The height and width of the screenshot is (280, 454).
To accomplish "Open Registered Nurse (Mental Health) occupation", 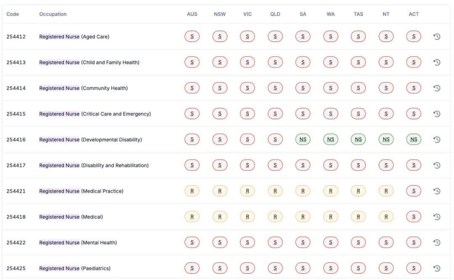I will [78, 243].
